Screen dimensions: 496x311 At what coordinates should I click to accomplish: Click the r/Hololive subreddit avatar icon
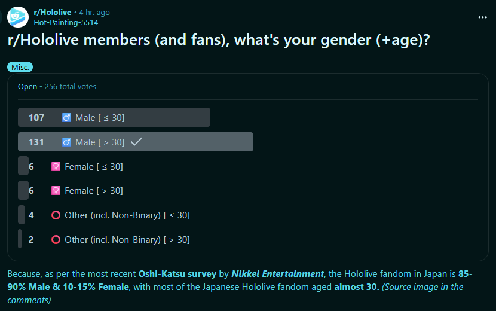[17, 17]
